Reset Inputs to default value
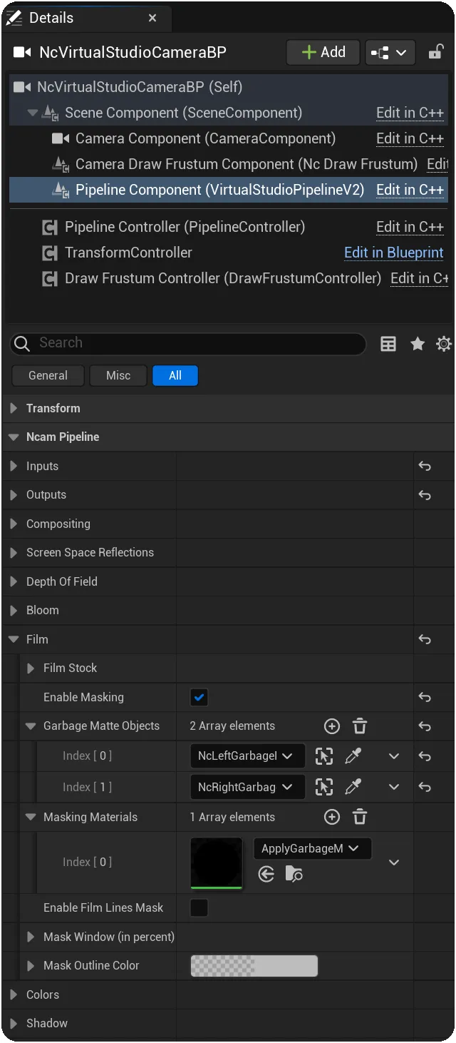The height and width of the screenshot is (1043, 456). point(425,466)
